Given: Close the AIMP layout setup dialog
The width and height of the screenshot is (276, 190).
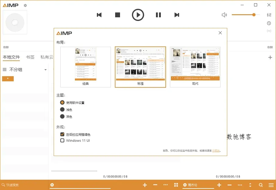Looking at the screenshot, I should pos(220,33).
